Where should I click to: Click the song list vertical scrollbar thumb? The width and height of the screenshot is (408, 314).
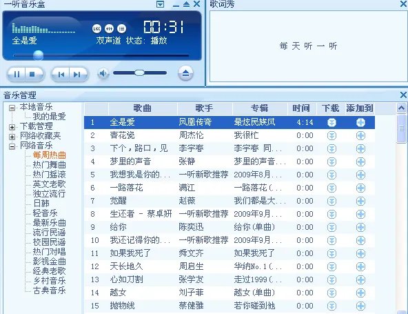point(401,129)
